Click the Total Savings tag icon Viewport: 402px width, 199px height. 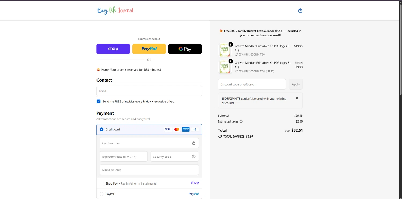(220, 137)
